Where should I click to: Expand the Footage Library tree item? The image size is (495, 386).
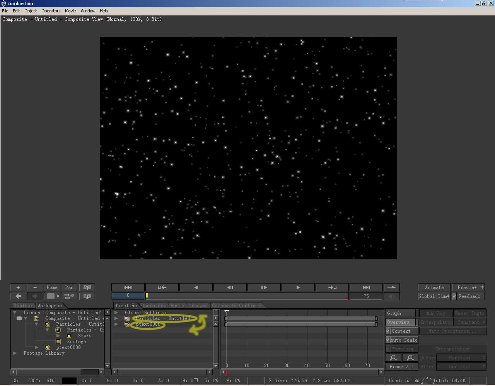(15, 353)
